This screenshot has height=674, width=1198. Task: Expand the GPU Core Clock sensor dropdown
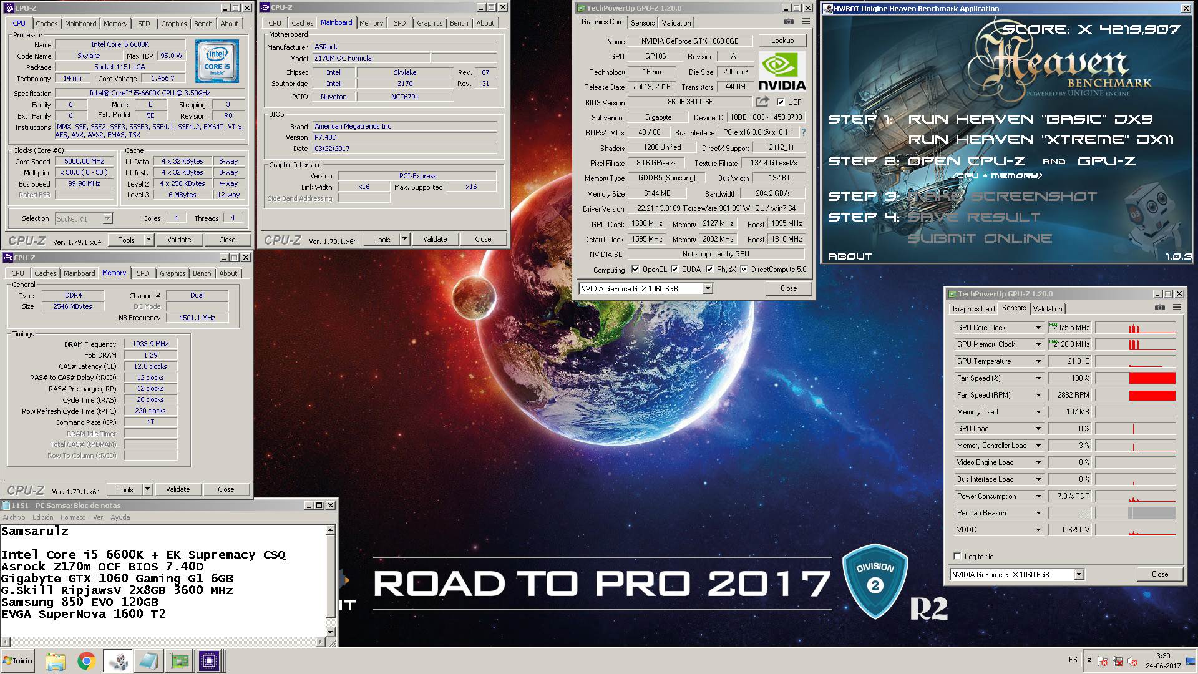pos(1038,328)
